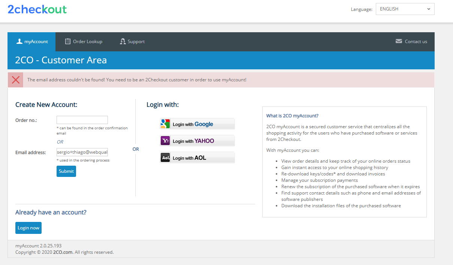Image resolution: width=453 pixels, height=265 pixels.
Task: Select the myAccount tab
Action: click(x=31, y=42)
